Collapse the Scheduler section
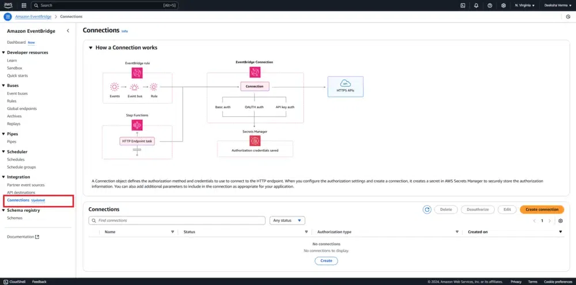The image size is (576, 285). click(3, 151)
